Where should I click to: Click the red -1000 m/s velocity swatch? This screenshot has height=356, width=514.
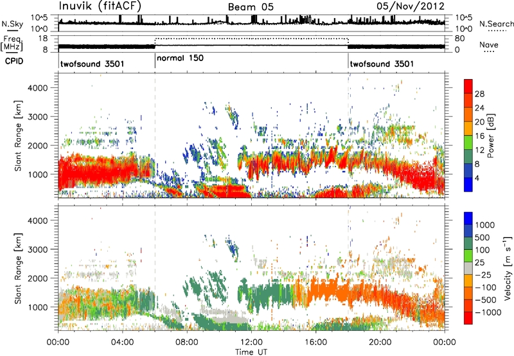468,318
